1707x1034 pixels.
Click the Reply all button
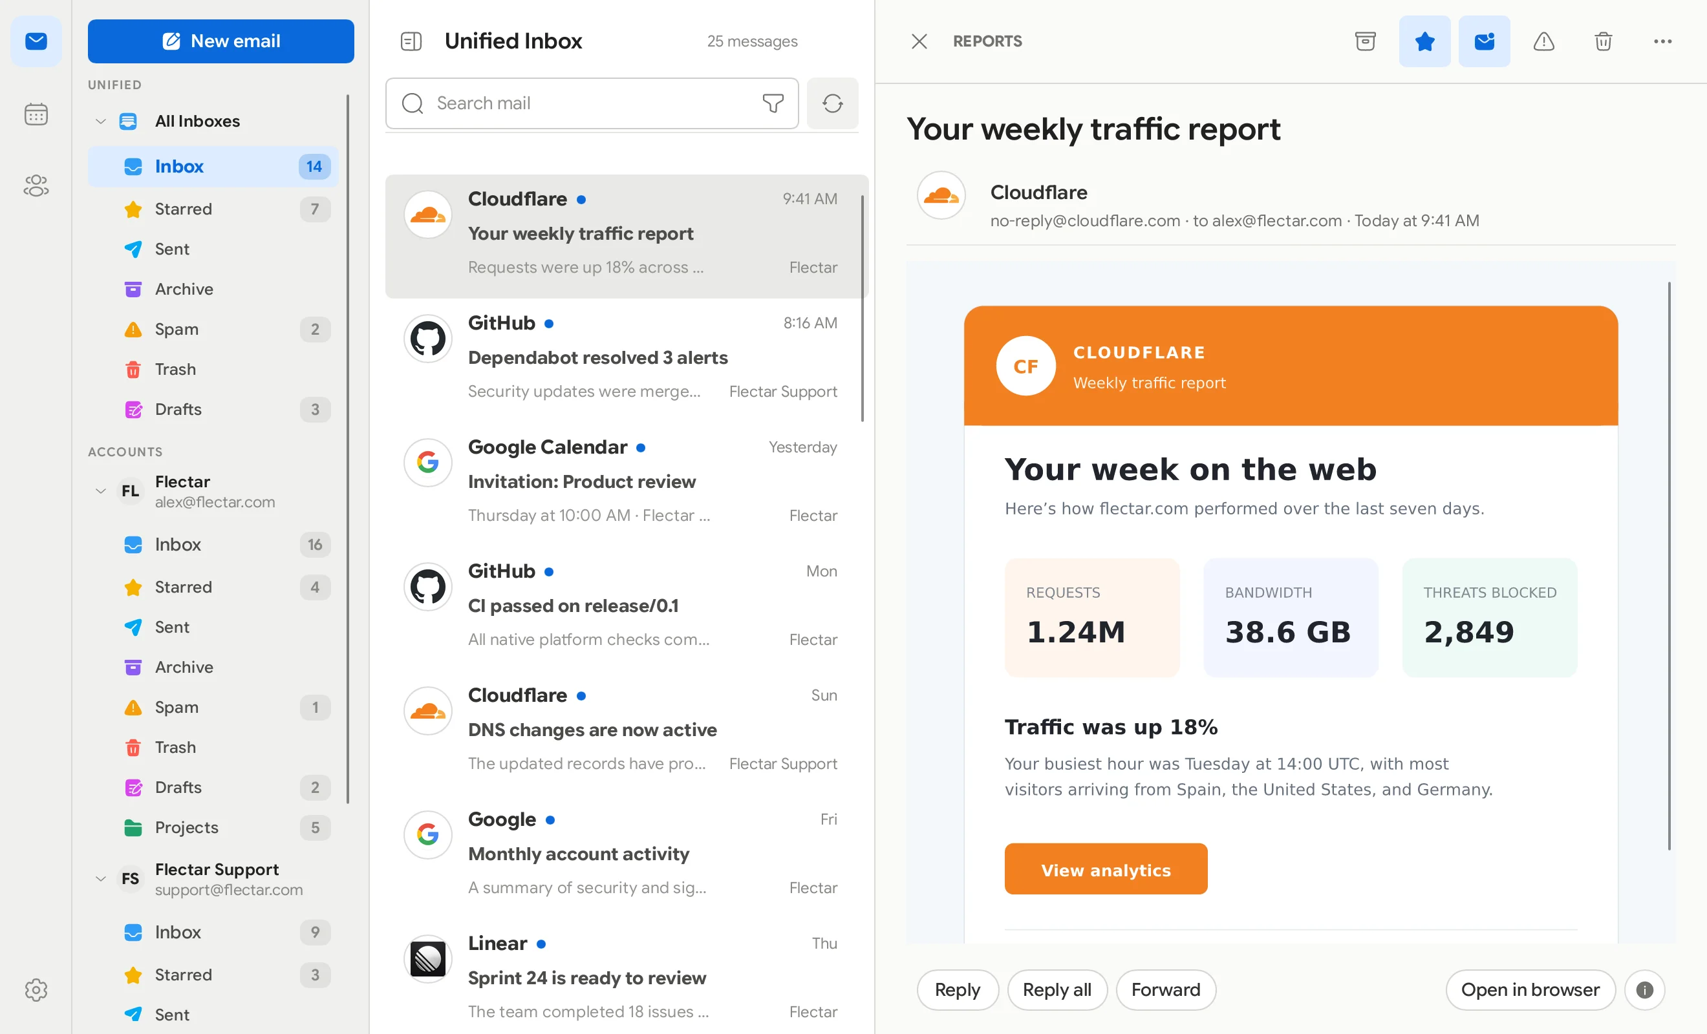pos(1057,989)
